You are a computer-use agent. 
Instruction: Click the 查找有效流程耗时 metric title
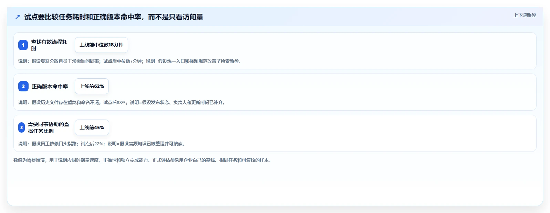coord(49,45)
